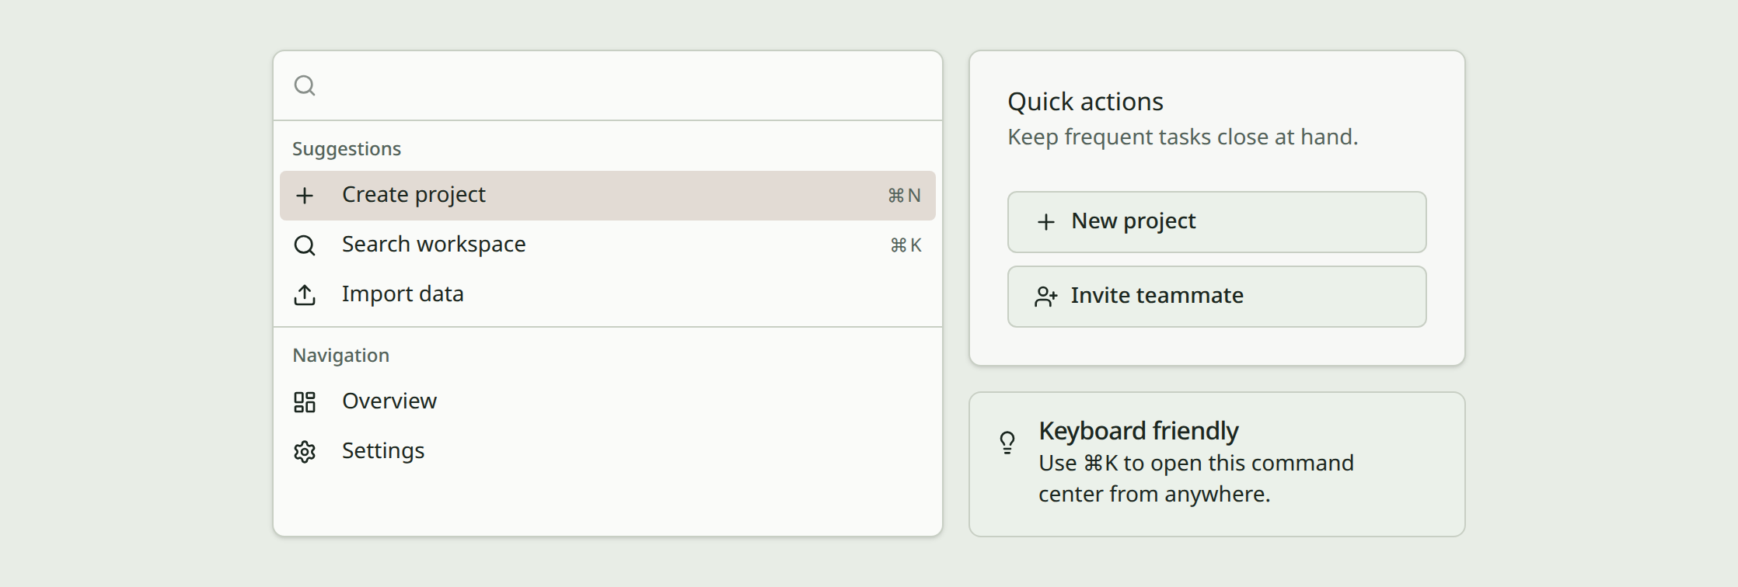
Task: Click the lightbulb icon in Keyboard friendly tip
Action: coord(1007,443)
